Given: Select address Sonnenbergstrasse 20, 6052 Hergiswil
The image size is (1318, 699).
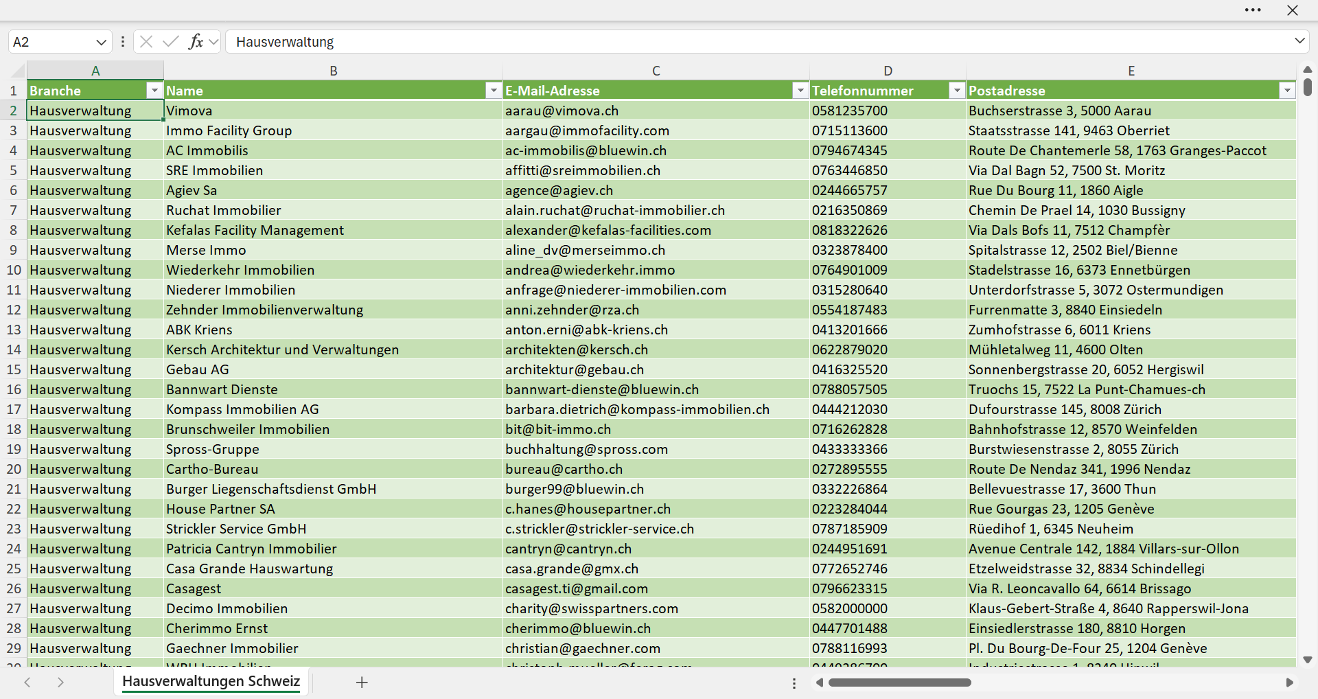Looking at the screenshot, I should (x=1131, y=369).
